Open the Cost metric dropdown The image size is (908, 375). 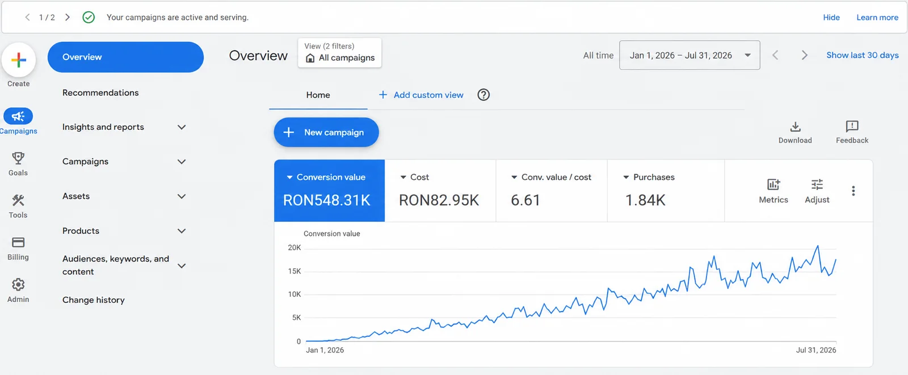[x=403, y=178]
